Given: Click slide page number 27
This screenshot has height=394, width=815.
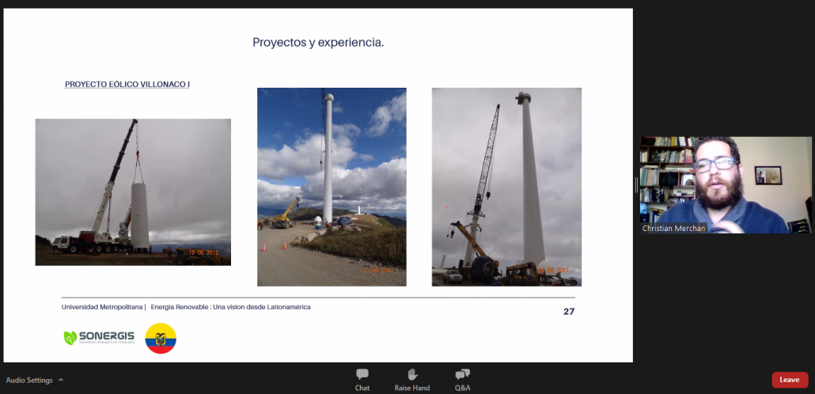Looking at the screenshot, I should (x=568, y=311).
